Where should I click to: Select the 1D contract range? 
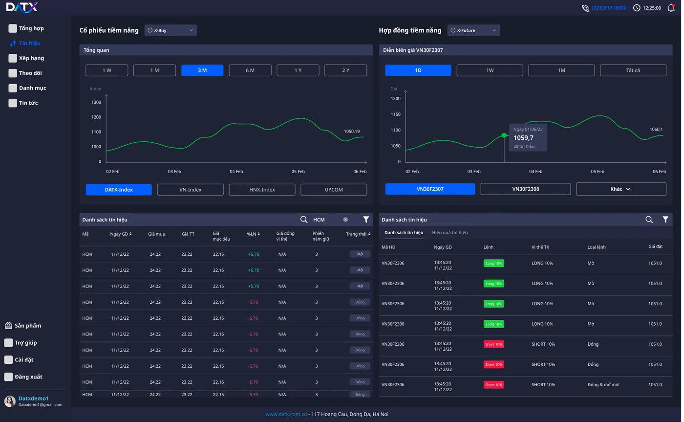coord(418,70)
